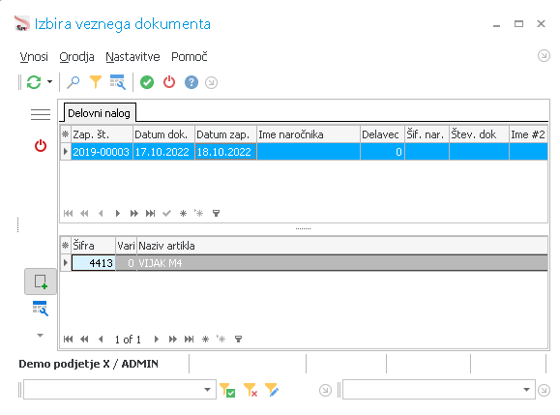Viewport: 560px width, 415px height.
Task: Open the hamburger menu in left sidebar
Action: pyautogui.click(x=41, y=115)
